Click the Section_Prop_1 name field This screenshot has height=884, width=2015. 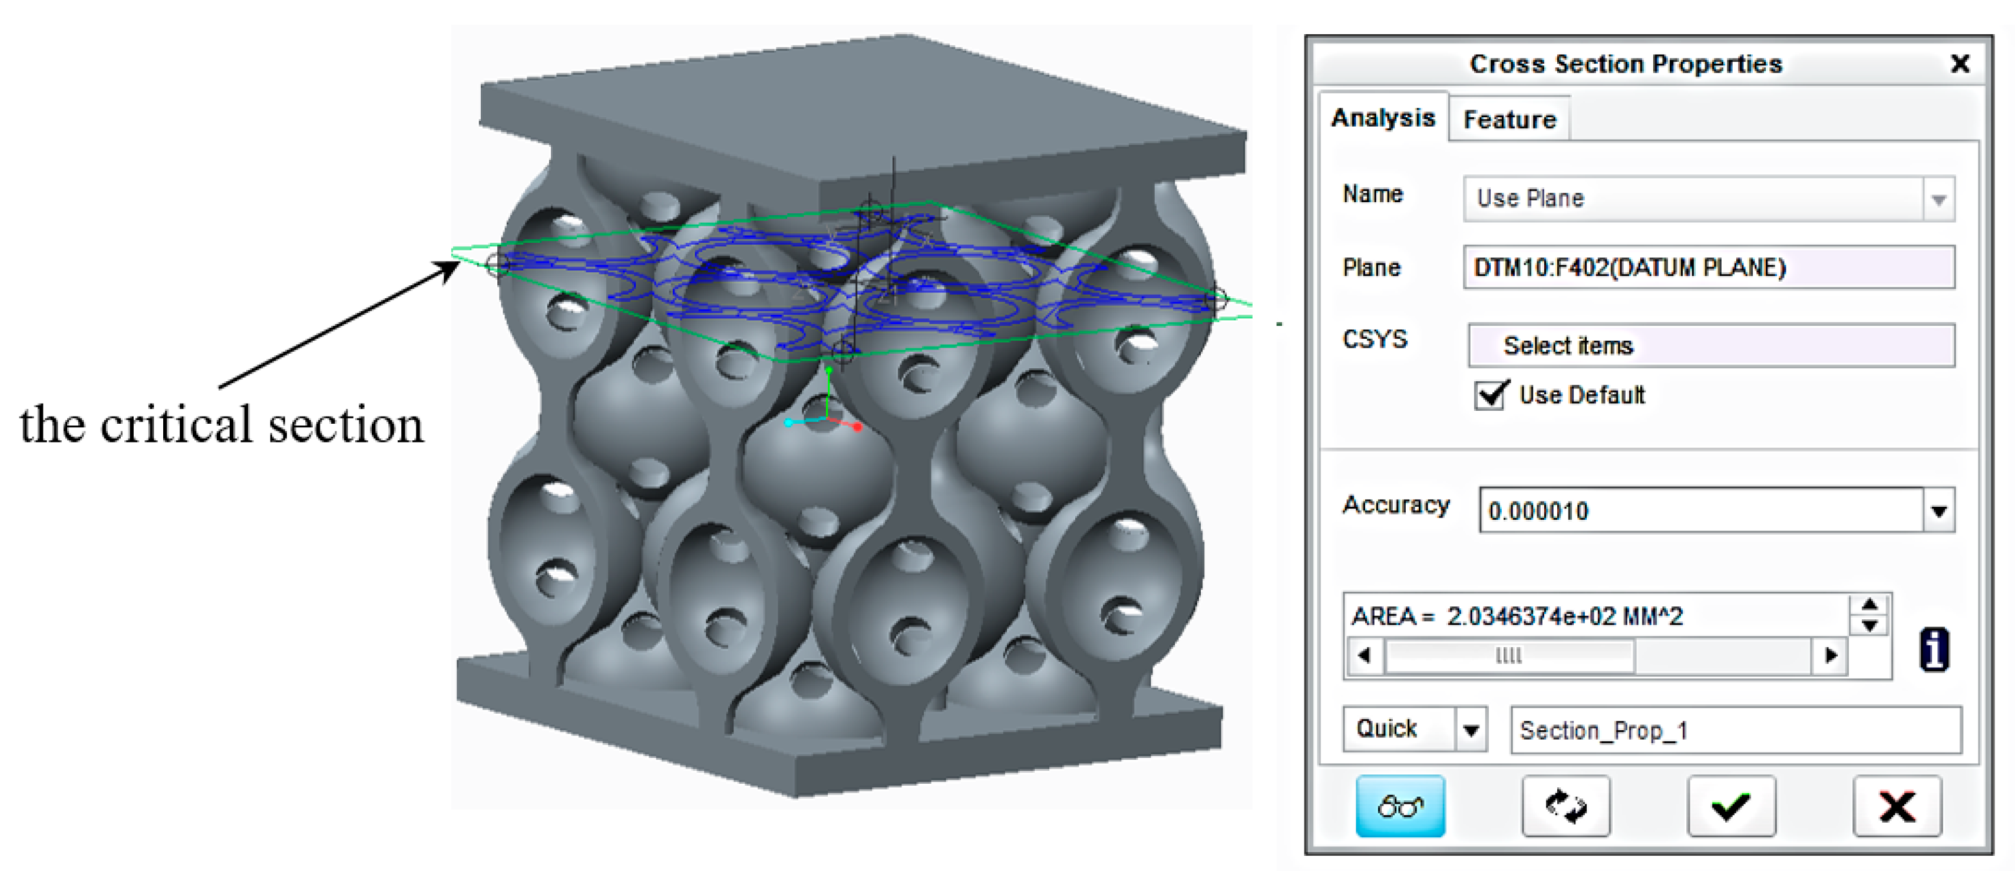(x=1735, y=730)
